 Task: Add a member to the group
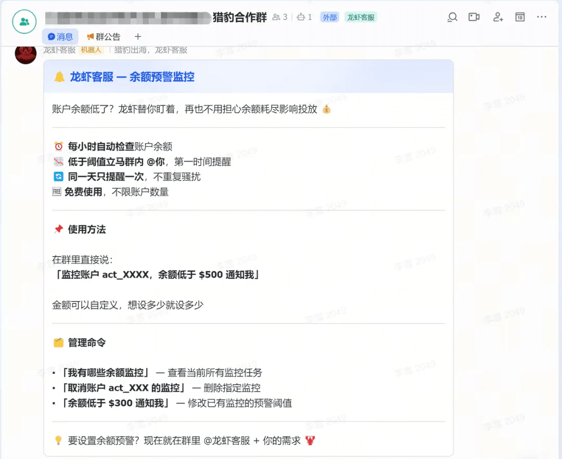click(x=498, y=17)
